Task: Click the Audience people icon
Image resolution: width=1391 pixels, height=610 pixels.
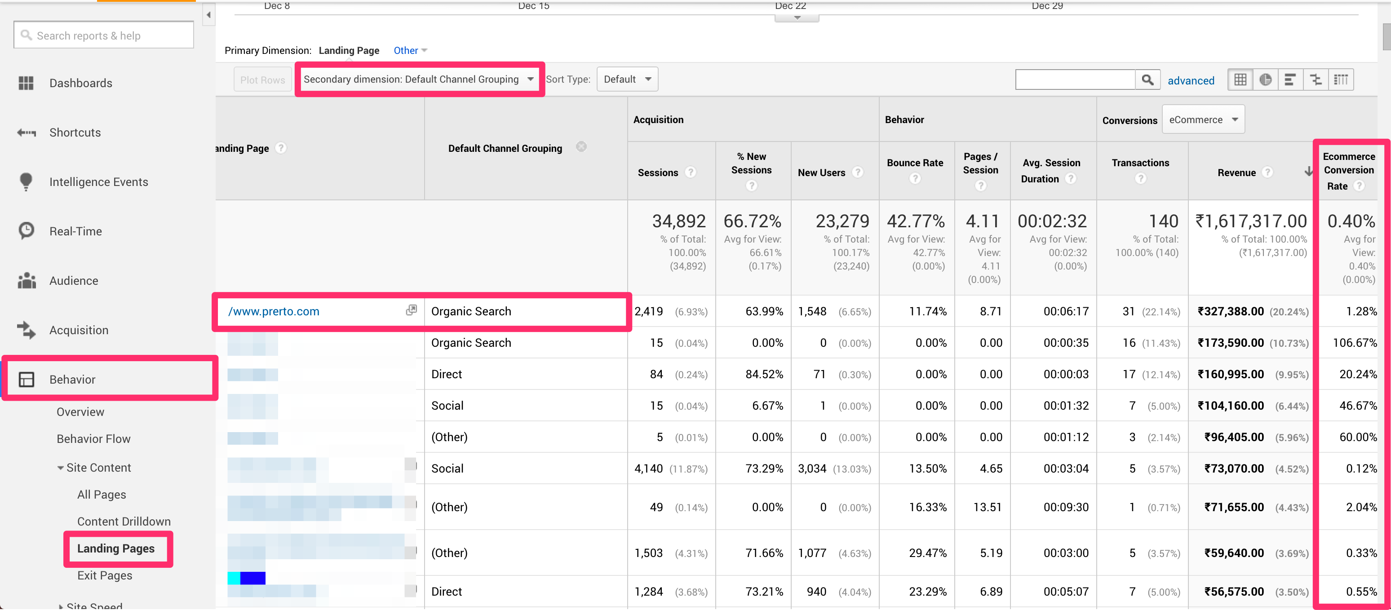Action: [26, 281]
